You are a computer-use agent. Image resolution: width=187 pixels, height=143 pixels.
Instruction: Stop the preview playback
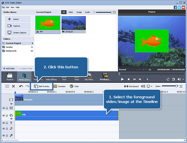pyautogui.click(x=129, y=79)
